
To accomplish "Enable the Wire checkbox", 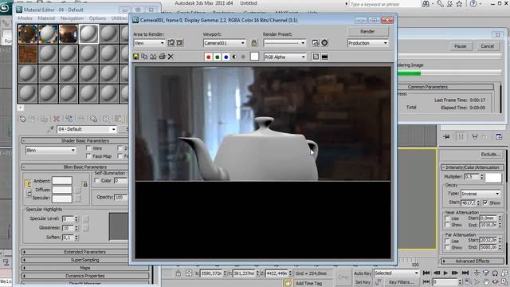I will coord(88,148).
